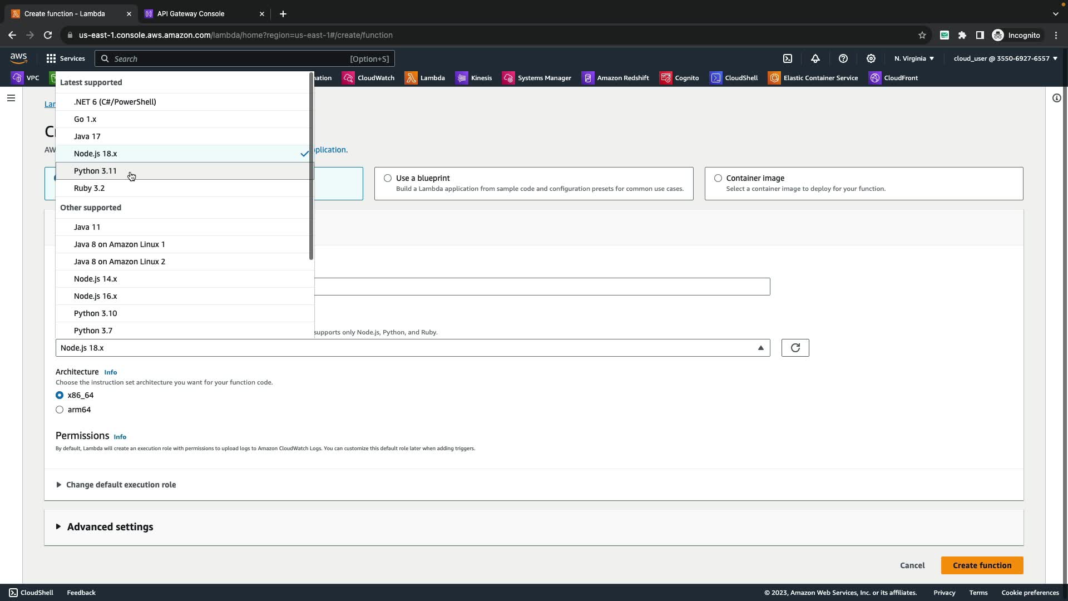This screenshot has height=601, width=1068.
Task: Click the Create function button
Action: click(x=982, y=565)
